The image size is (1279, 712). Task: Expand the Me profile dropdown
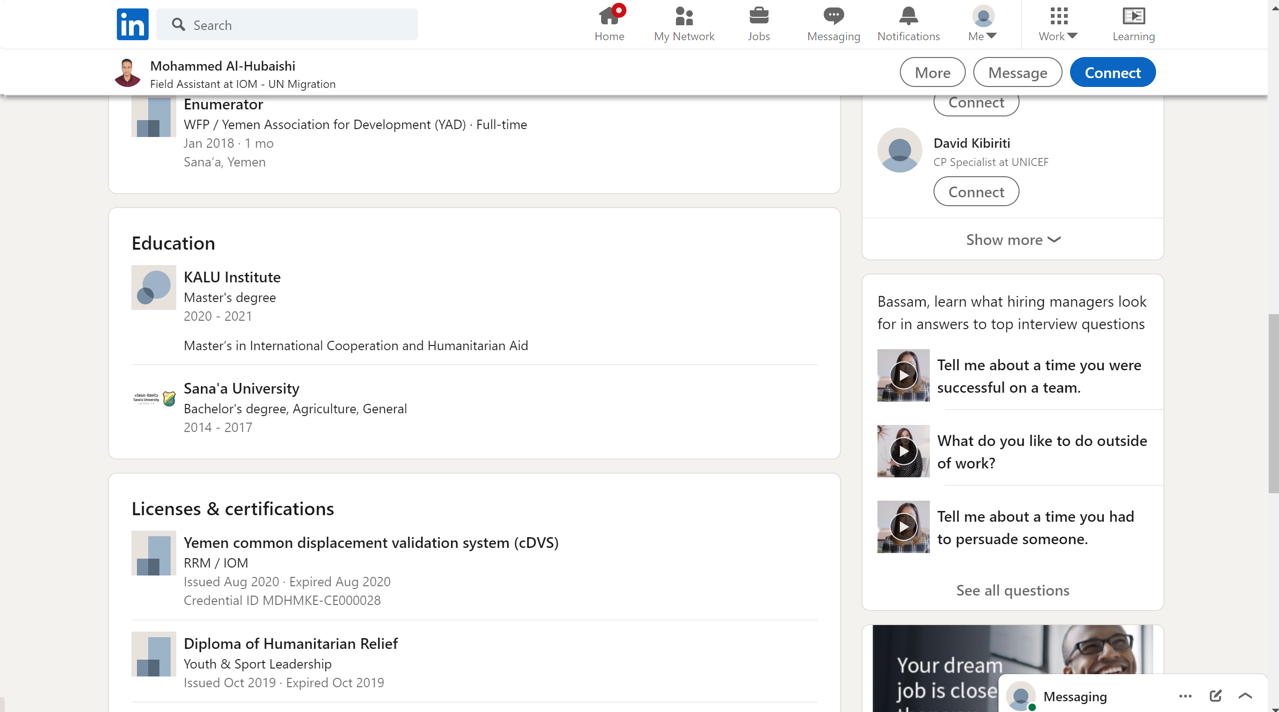coord(983,24)
